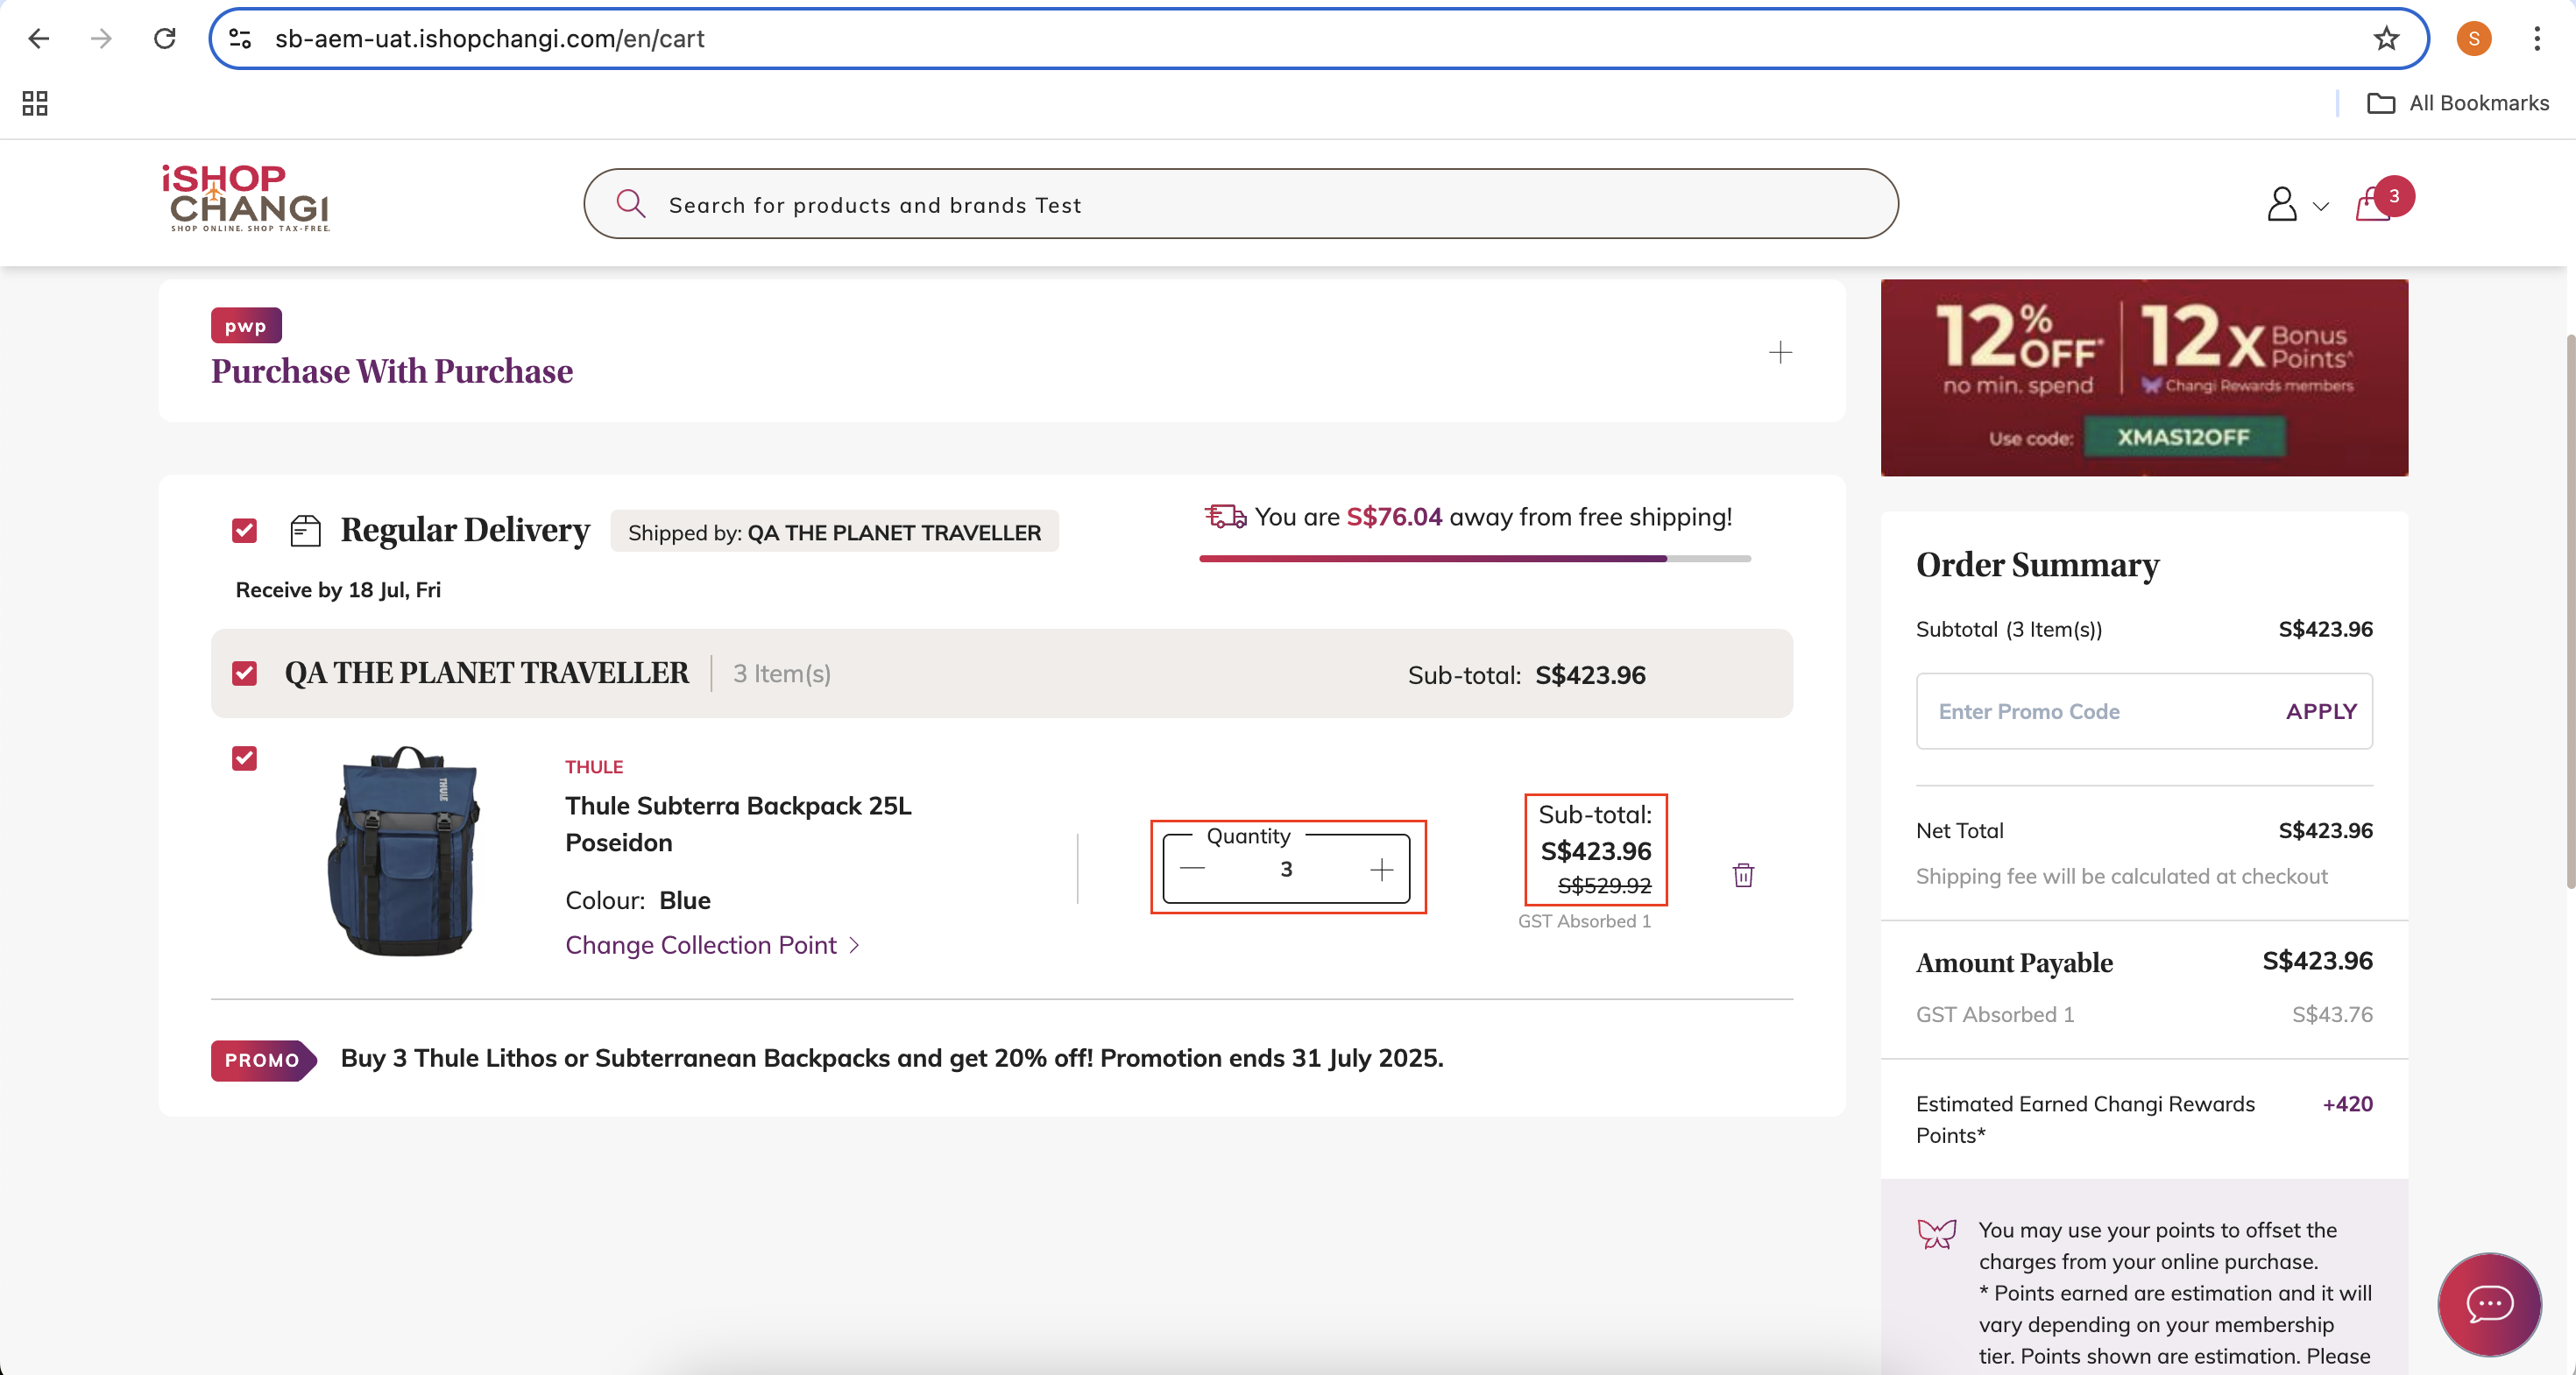Go to iShopChangi home via logo
The height and width of the screenshot is (1375, 2576).
246,198
